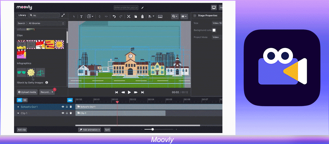Click the Library button
The image size is (329, 144).
click(22, 15)
